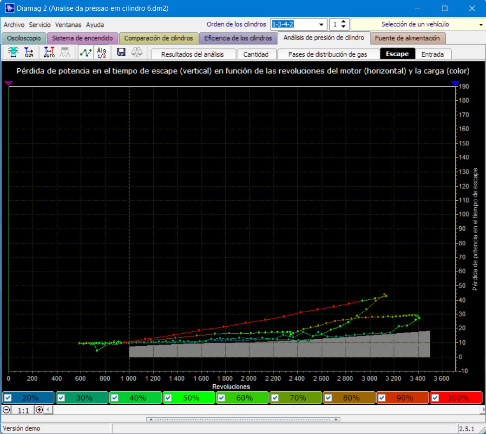The image size is (486, 434).
Task: Toggle the 90% load checkbox
Action: click(x=382, y=398)
